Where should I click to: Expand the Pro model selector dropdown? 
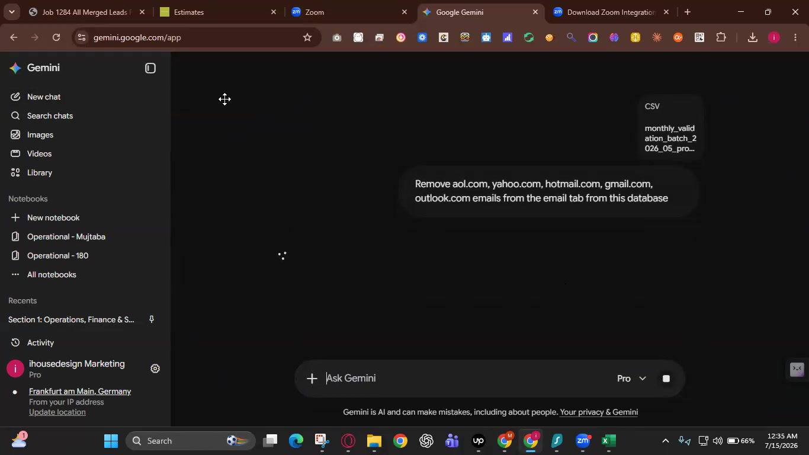(632, 379)
